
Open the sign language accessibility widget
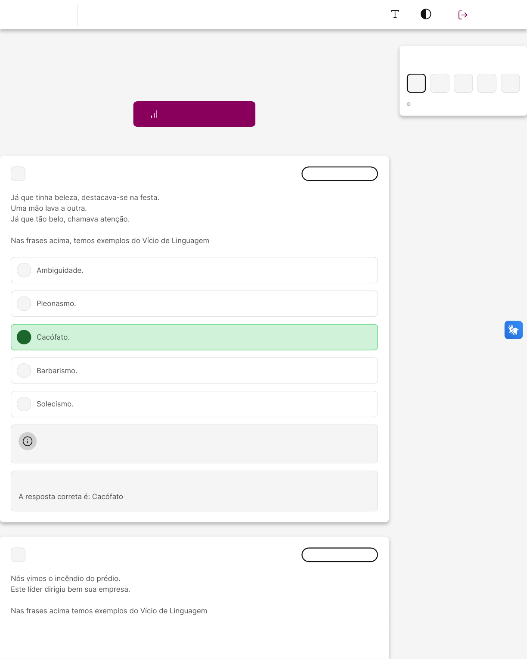point(513,330)
